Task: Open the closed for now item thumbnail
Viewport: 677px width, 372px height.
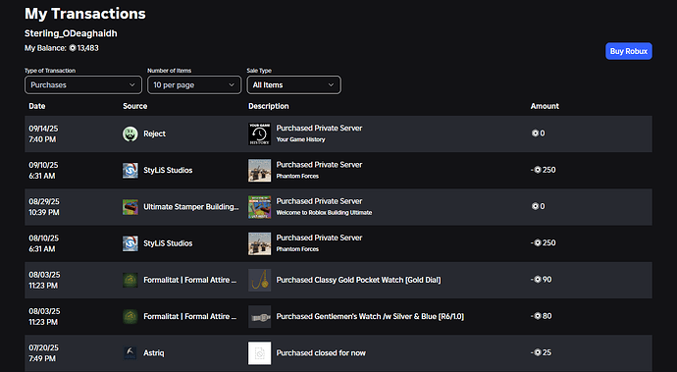Action: point(259,353)
